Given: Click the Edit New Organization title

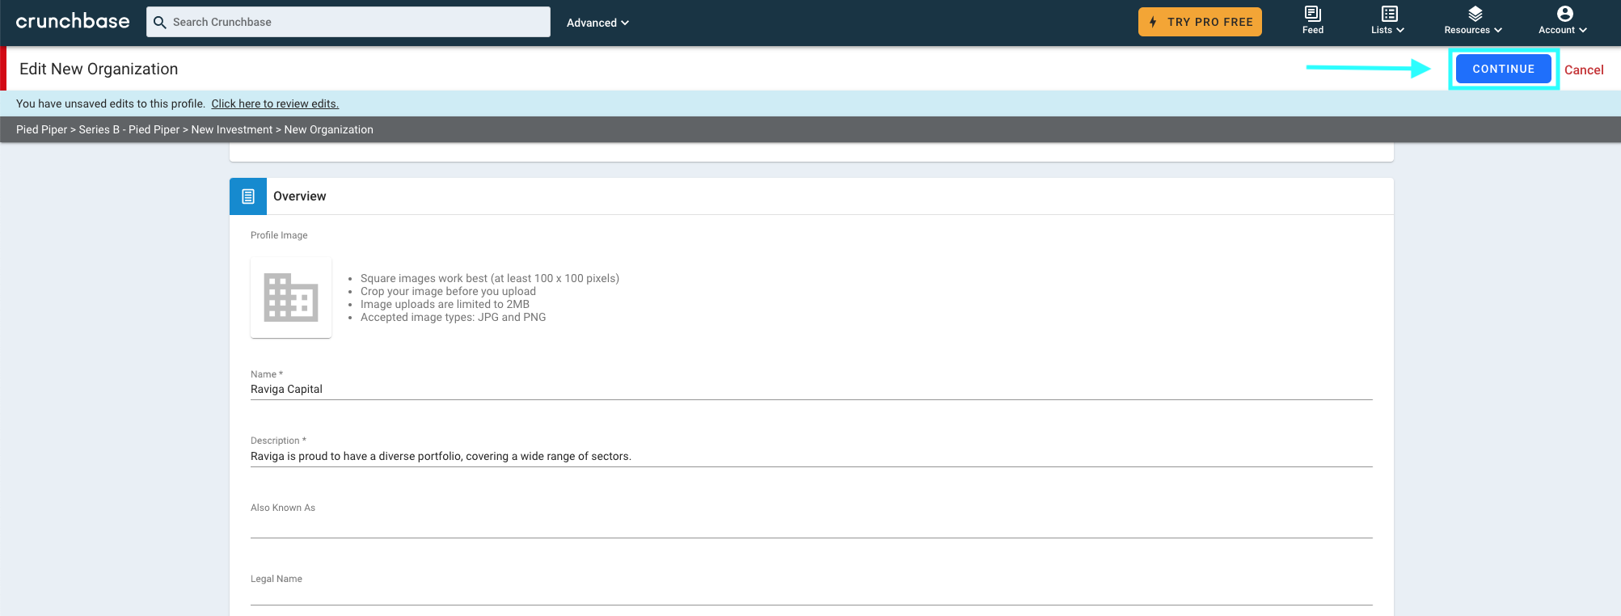Looking at the screenshot, I should [x=99, y=69].
